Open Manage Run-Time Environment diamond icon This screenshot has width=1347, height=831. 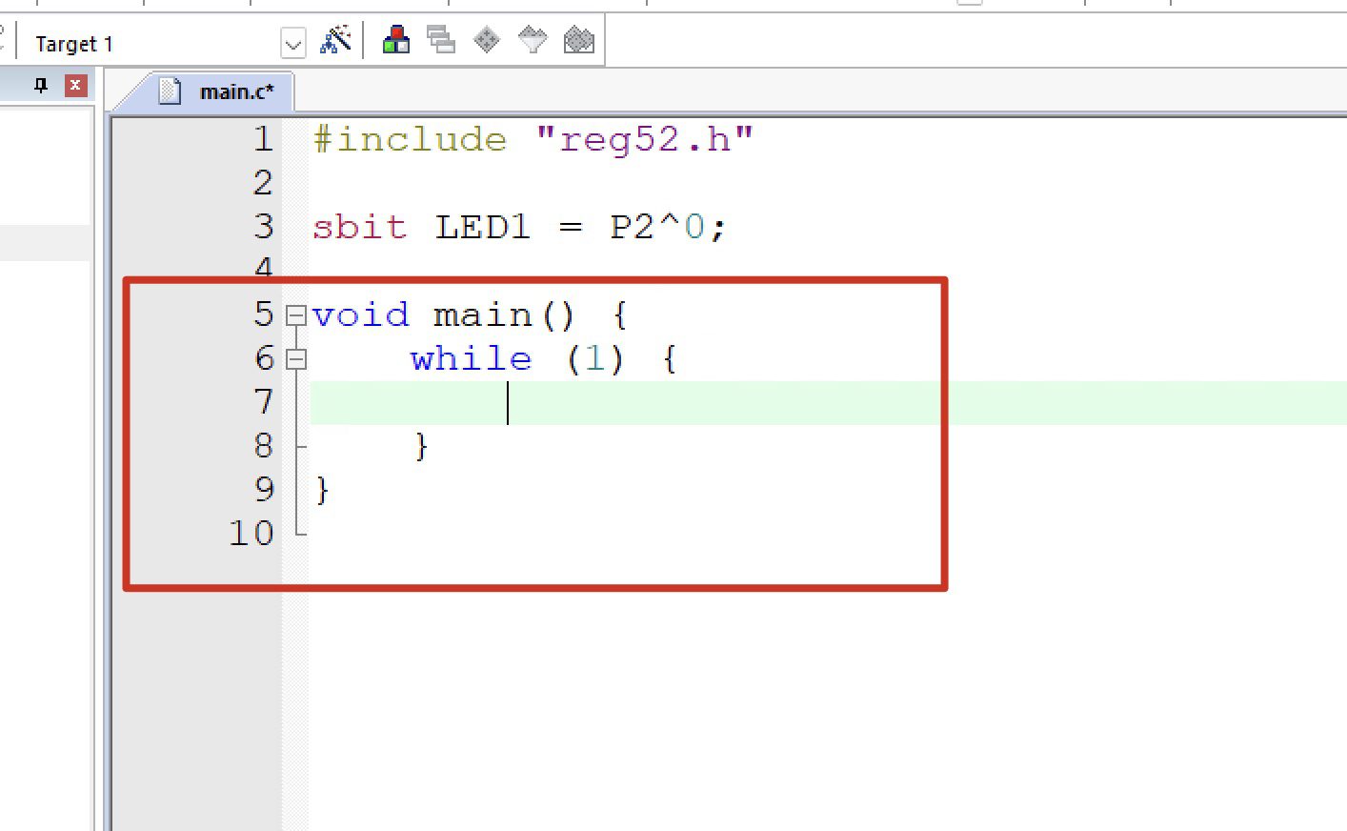click(487, 40)
